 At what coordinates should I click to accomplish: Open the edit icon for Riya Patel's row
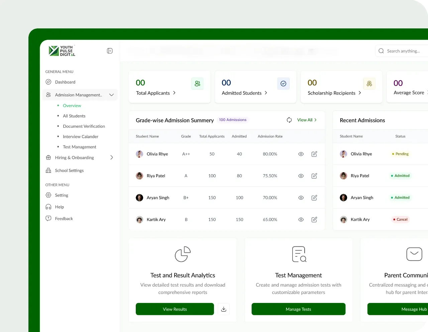point(314,176)
